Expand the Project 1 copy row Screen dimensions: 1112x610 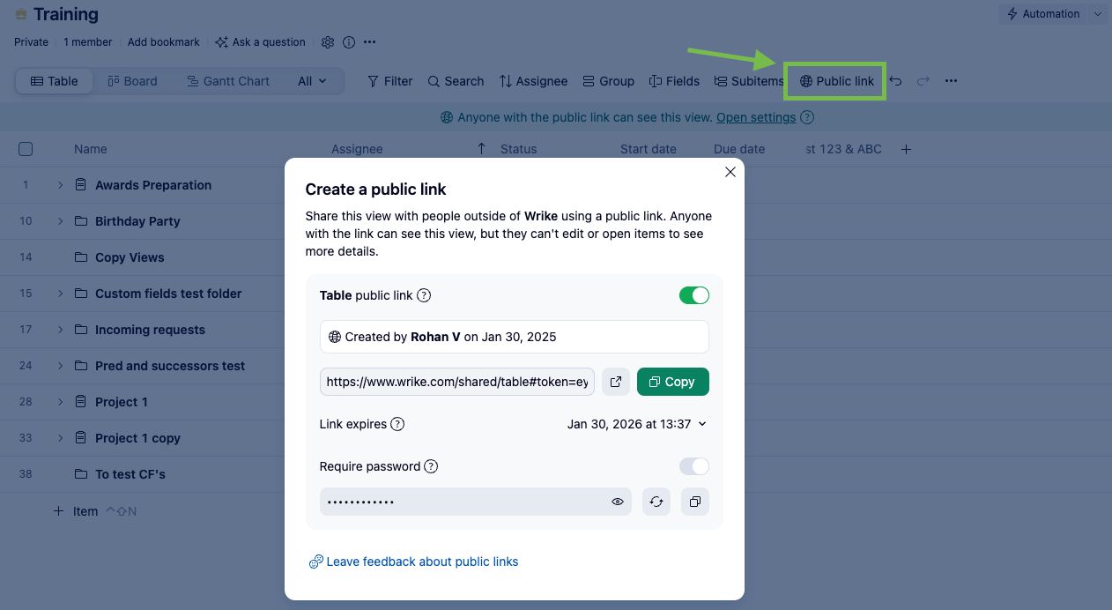tap(61, 438)
